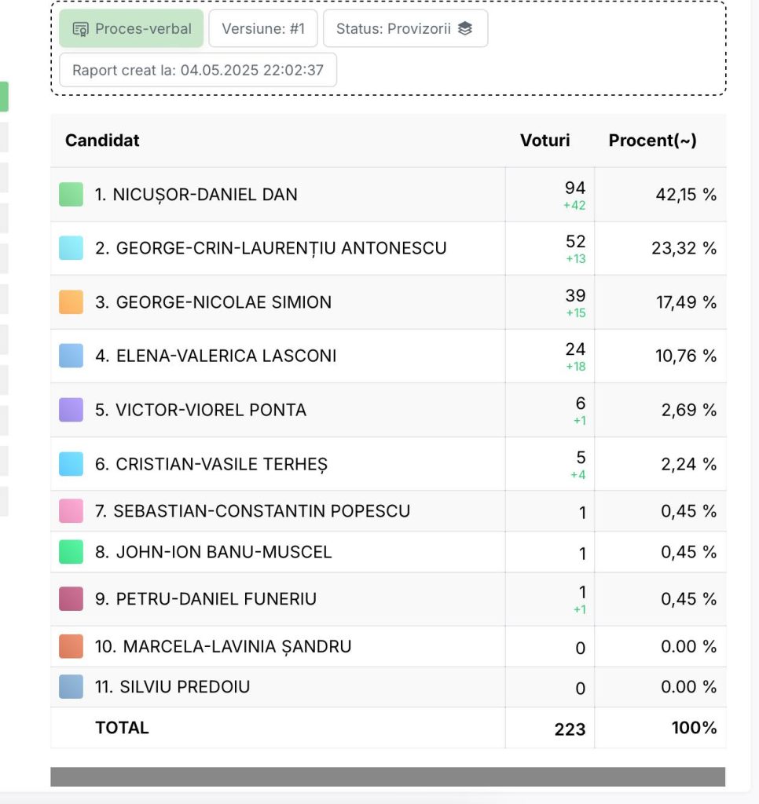Click the Voturi column header
The width and height of the screenshot is (759, 804).
point(545,140)
